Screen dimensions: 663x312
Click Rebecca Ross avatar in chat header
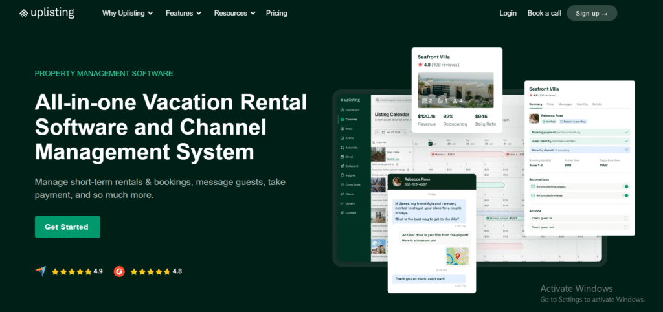pyautogui.click(x=396, y=182)
